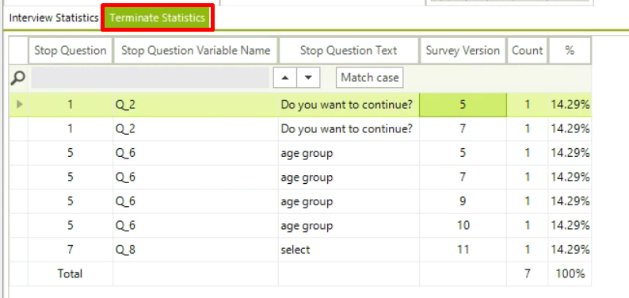Focus the grid search text field
The image size is (629, 298).
150,78
